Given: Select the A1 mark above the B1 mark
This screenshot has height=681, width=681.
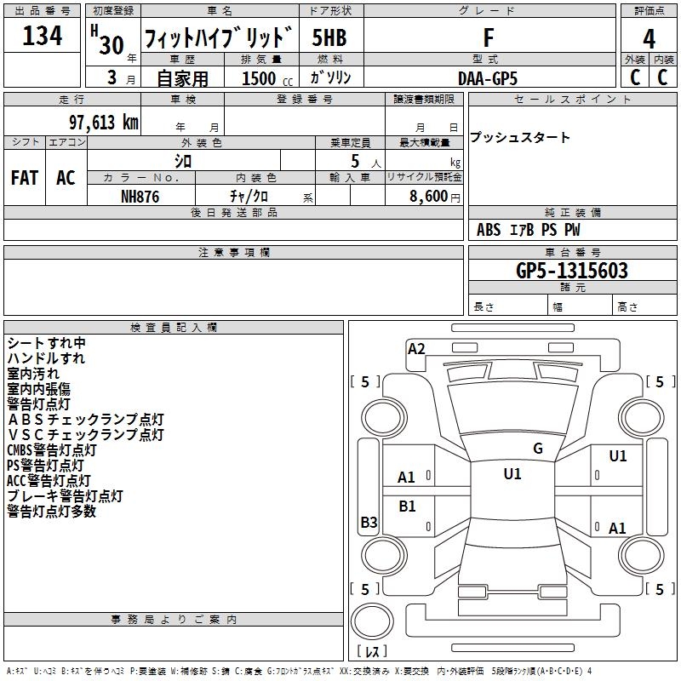Looking at the screenshot, I should pos(407,478).
